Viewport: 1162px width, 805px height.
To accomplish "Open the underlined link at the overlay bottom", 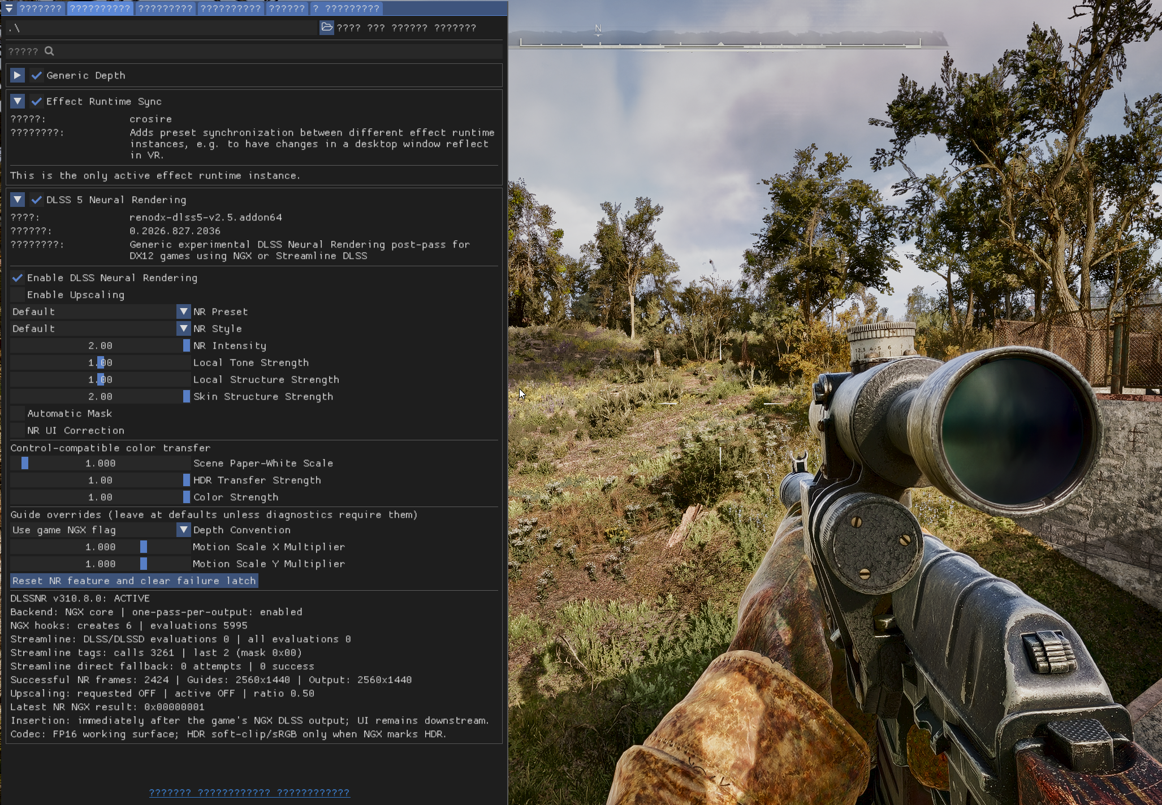I will (249, 793).
